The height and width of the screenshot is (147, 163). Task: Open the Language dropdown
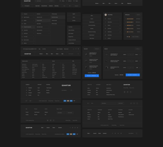click(x=77, y=6)
